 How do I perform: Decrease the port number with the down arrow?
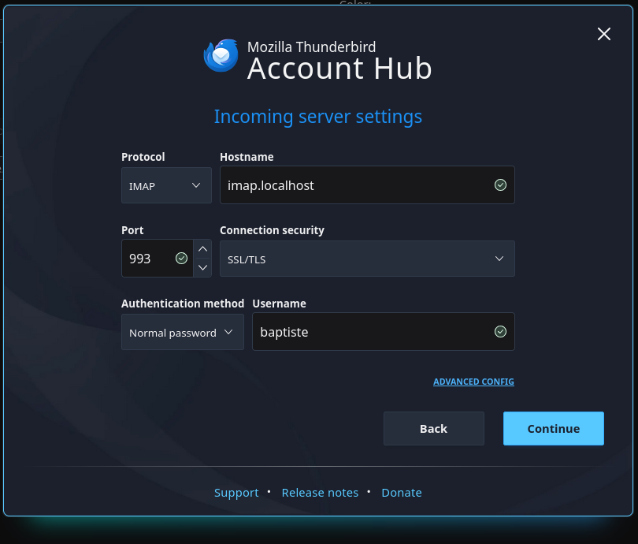click(x=202, y=267)
